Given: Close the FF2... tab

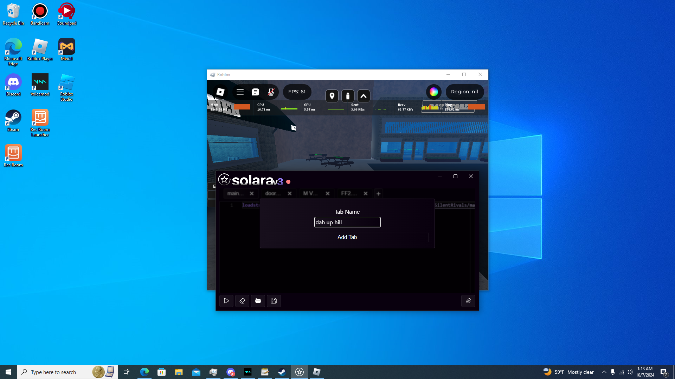Looking at the screenshot, I should coord(366,193).
